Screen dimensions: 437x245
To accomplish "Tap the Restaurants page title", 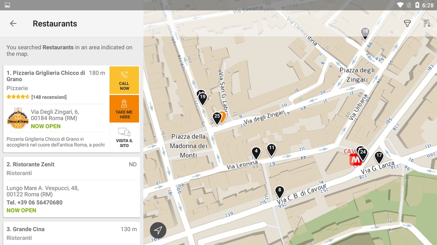I will pyautogui.click(x=55, y=24).
